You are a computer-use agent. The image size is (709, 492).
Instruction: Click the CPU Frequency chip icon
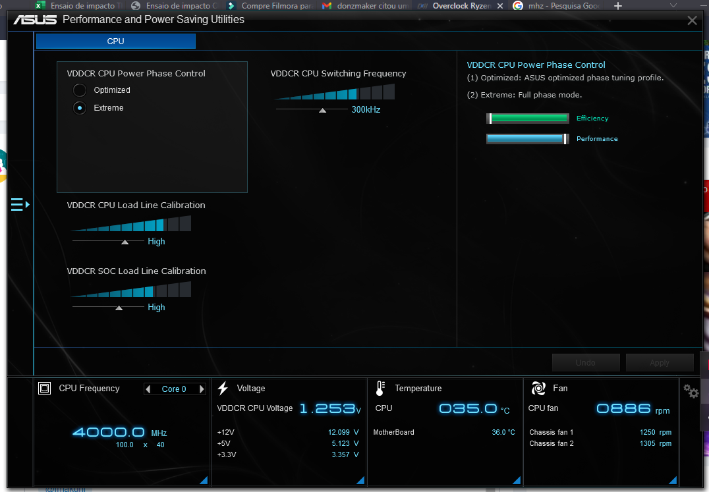tap(44, 388)
